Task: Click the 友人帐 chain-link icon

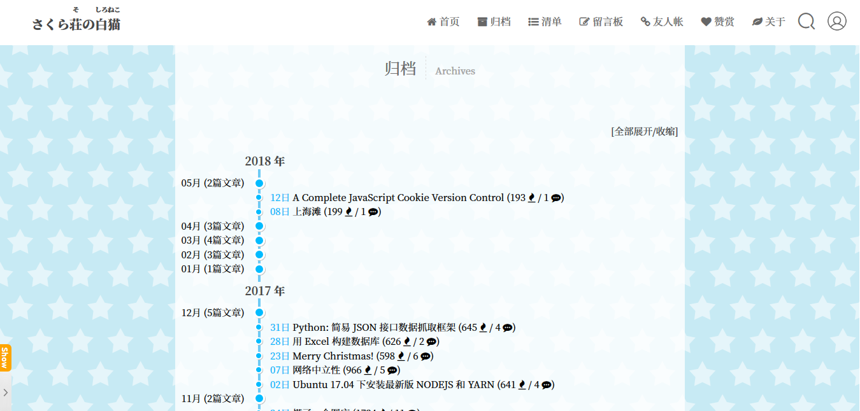Action: pos(644,21)
